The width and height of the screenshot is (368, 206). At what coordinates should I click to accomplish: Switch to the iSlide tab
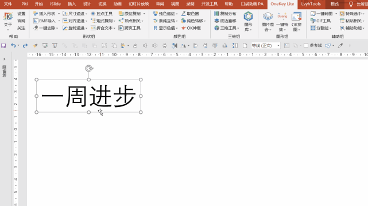[x=55, y=4]
